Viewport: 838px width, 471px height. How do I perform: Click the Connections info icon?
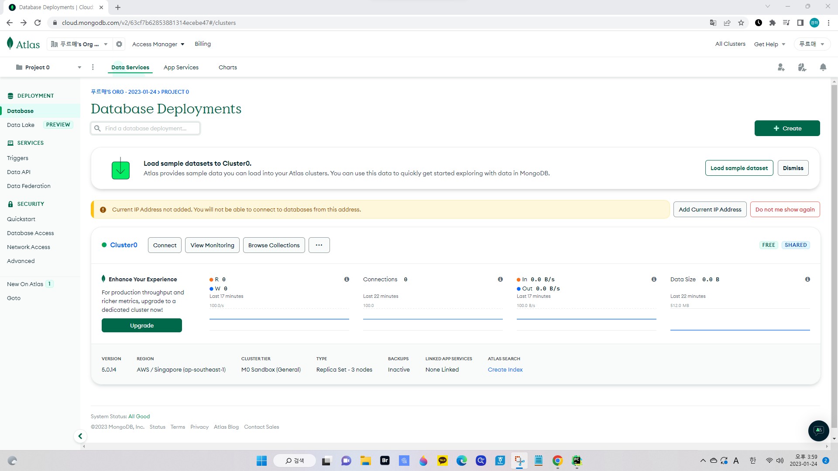[x=500, y=280]
